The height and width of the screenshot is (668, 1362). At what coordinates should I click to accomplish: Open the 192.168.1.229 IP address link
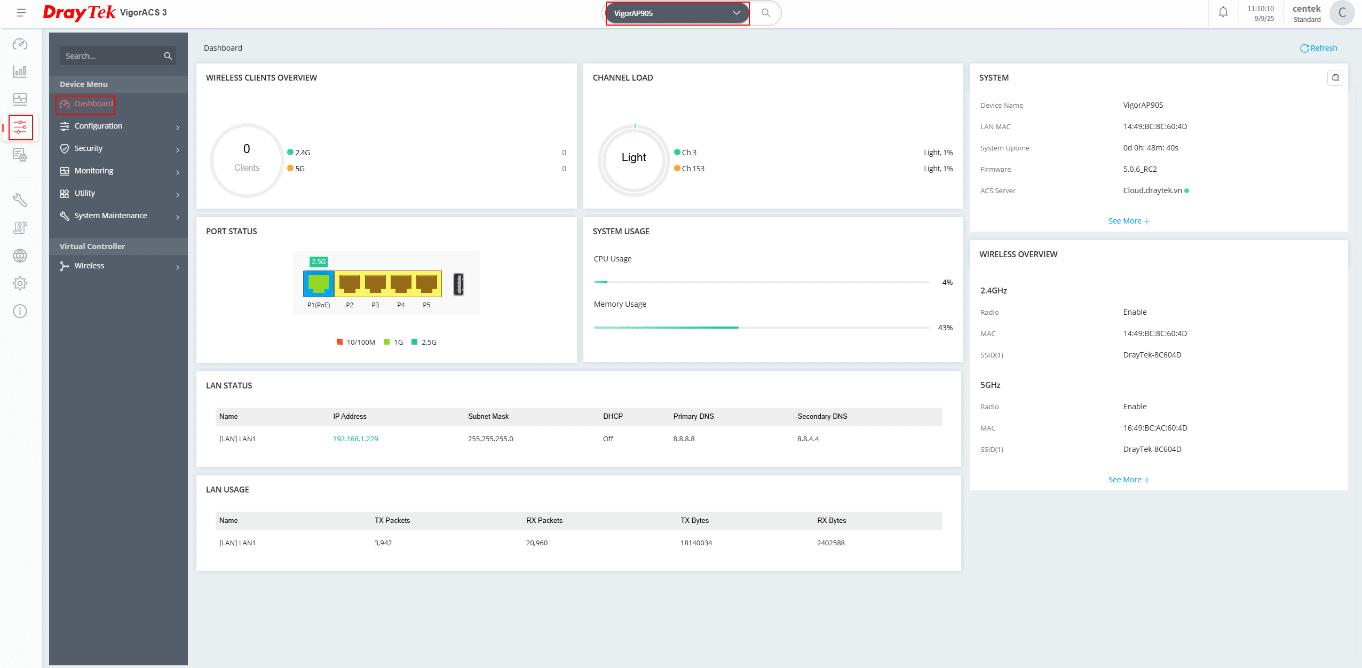[x=355, y=439]
